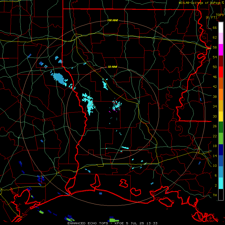Click the yellow swatch between 30 and 34
Screen dimensions: 225x225
click(x=221, y=116)
